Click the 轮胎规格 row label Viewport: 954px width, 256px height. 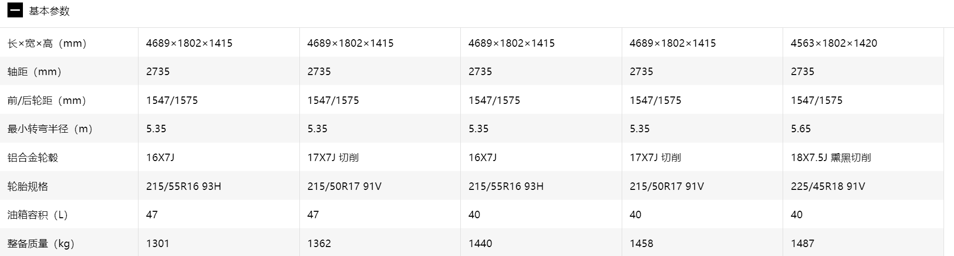(28, 186)
